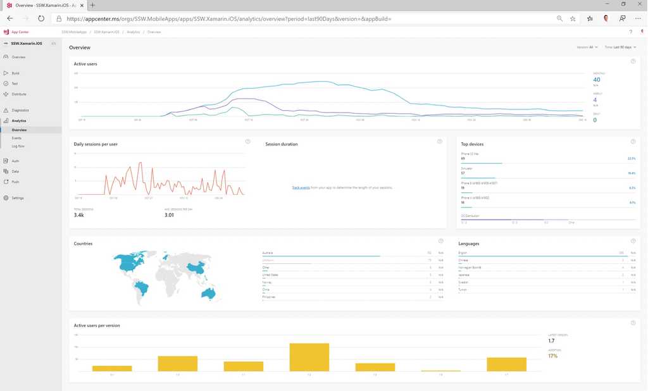This screenshot has width=648, height=391.
Task: Click the tallest yellow version bar
Action: [309, 357]
